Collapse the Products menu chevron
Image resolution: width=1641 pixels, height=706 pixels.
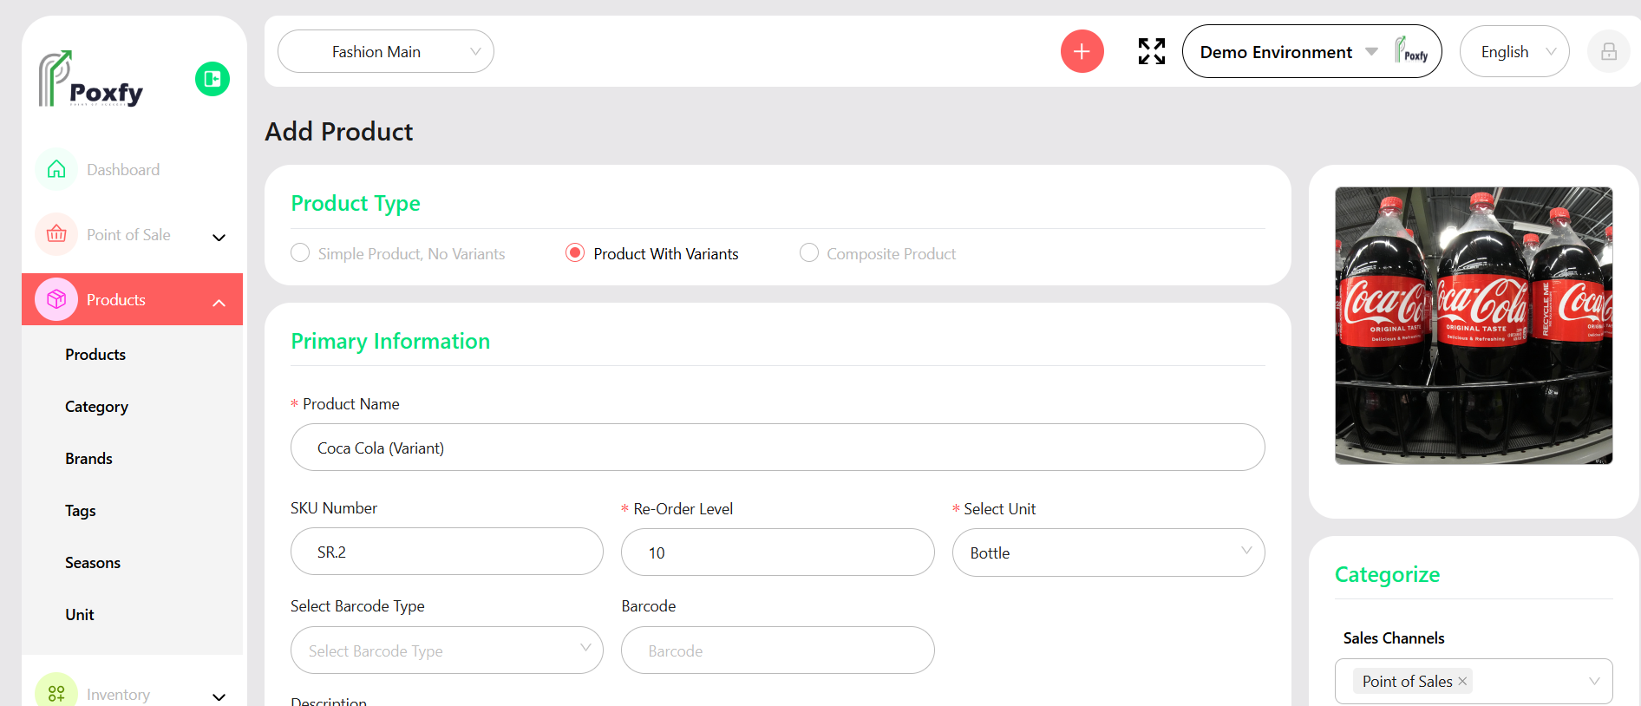pyautogui.click(x=219, y=302)
